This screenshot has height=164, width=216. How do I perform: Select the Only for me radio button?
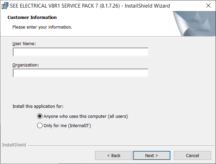coord(40,125)
